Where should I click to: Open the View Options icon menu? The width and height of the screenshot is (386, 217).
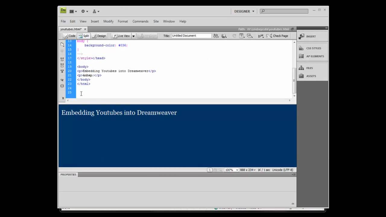[242, 36]
